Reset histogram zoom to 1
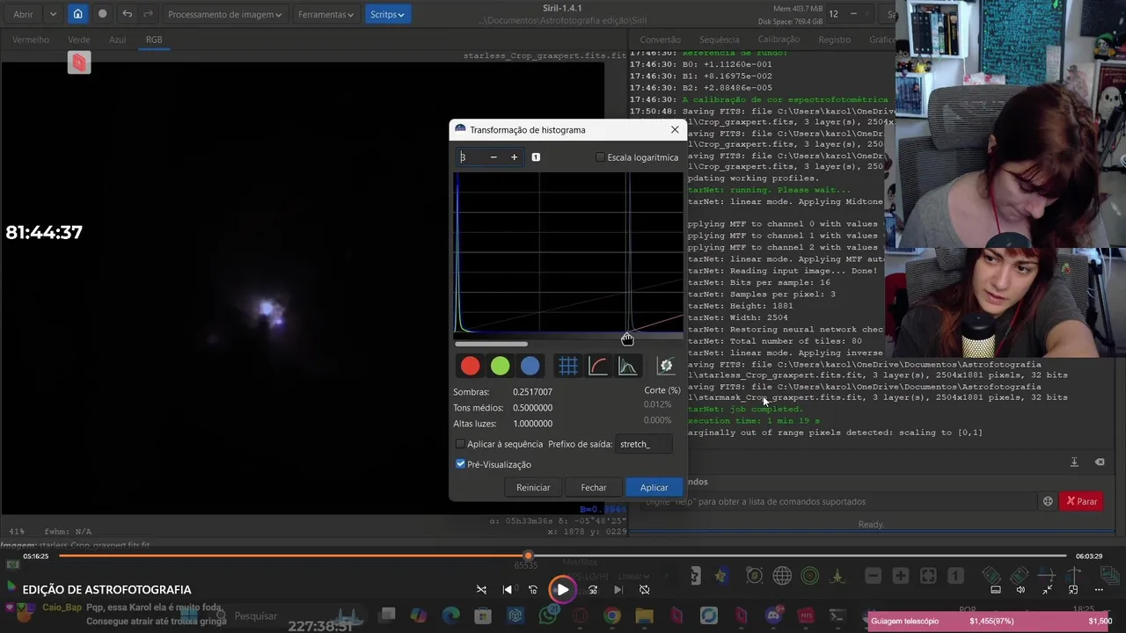Screen dimensions: 1126x633 pos(536,157)
